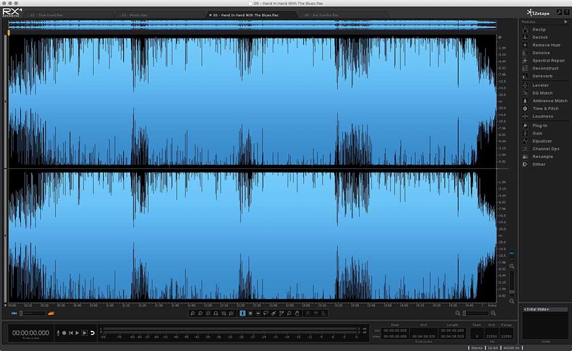Click the vertical zoom in magnifier

[512, 267]
